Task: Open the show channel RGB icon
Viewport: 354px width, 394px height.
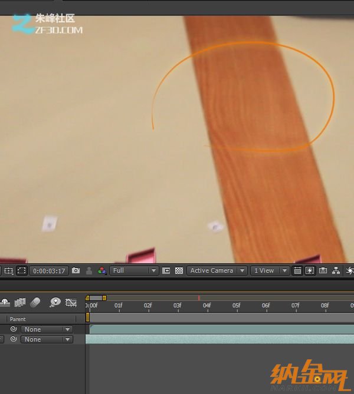Action: [102, 271]
